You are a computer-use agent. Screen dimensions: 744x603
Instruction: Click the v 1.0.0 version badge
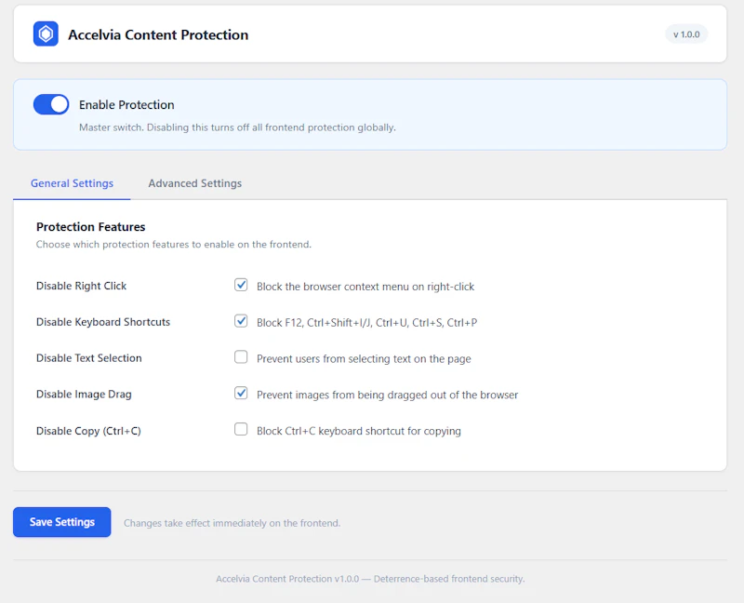point(686,34)
